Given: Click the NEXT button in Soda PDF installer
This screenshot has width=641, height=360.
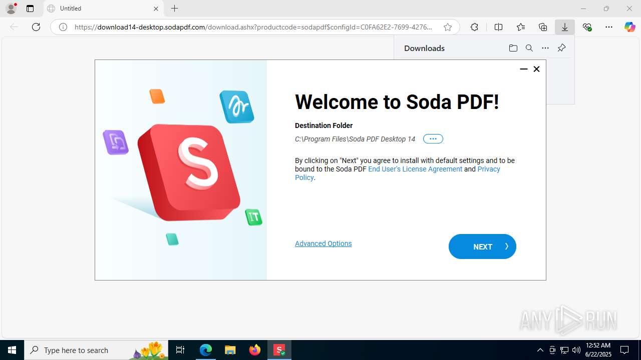Looking at the screenshot, I should tap(482, 246).
